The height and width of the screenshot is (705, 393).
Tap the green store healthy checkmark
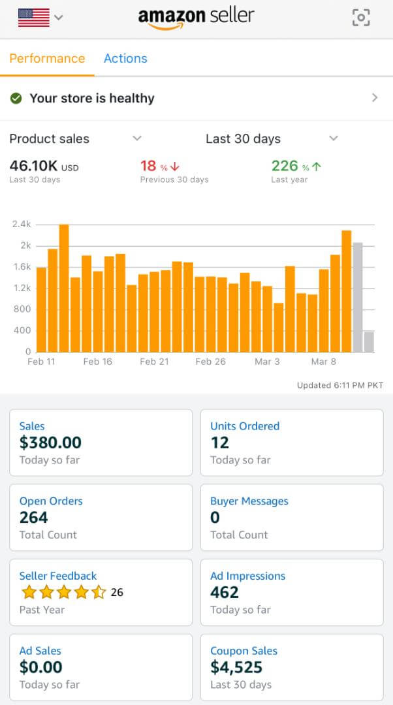pos(16,99)
